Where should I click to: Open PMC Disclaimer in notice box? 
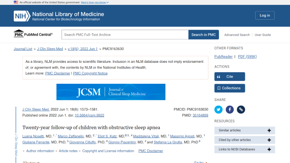click(x=58, y=73)
